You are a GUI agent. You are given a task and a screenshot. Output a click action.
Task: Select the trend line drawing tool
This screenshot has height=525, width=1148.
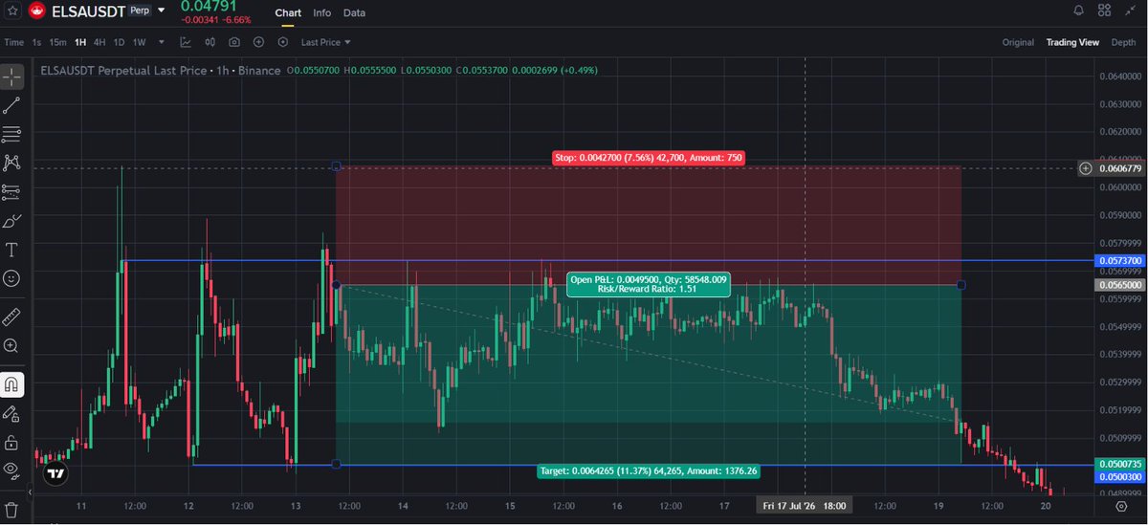(11, 106)
